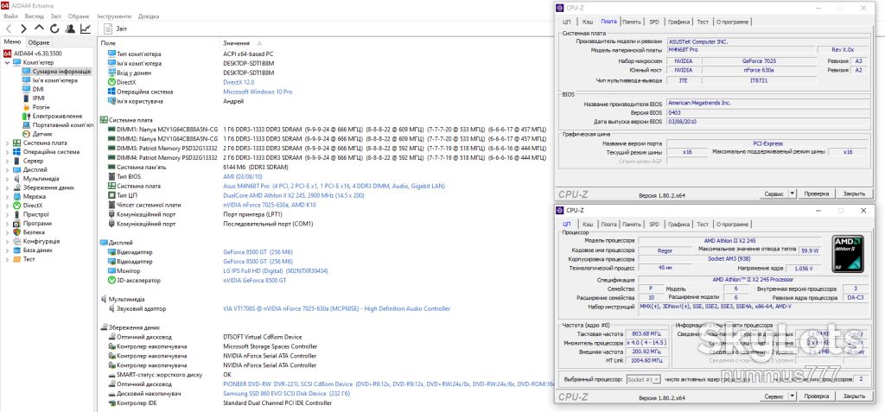The height and width of the screenshot is (412, 885).
Task: Go forward with AIDA64 toolbar forward arrow
Action: coord(23,29)
